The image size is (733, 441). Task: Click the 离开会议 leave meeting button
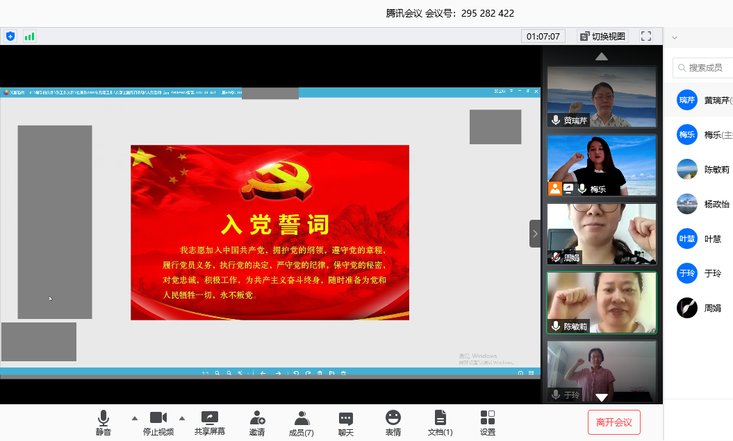point(613,422)
